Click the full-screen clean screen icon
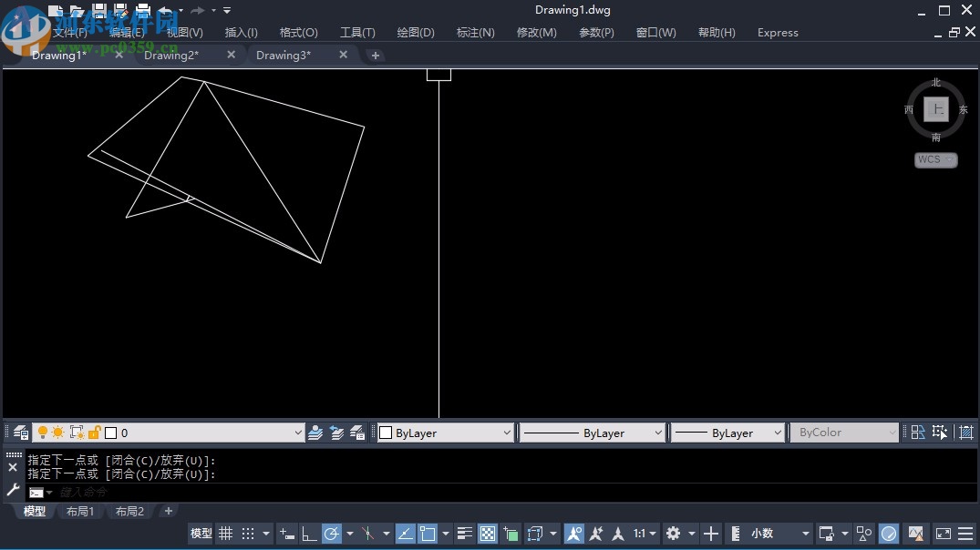This screenshot has height=550, width=980. 942,533
